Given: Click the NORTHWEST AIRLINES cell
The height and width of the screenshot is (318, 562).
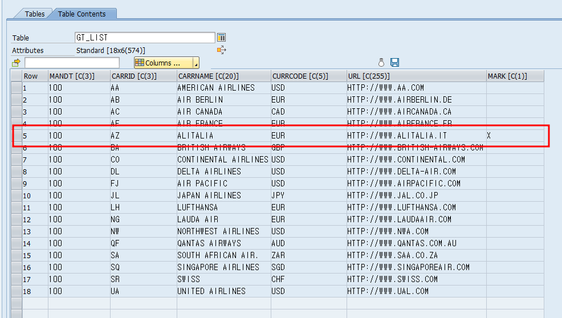Looking at the screenshot, I should [x=224, y=231].
